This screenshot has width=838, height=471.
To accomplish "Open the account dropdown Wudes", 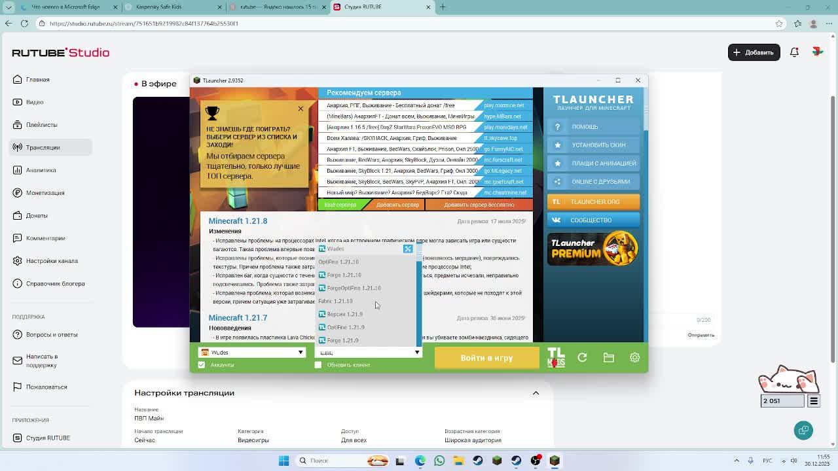I will pos(252,353).
